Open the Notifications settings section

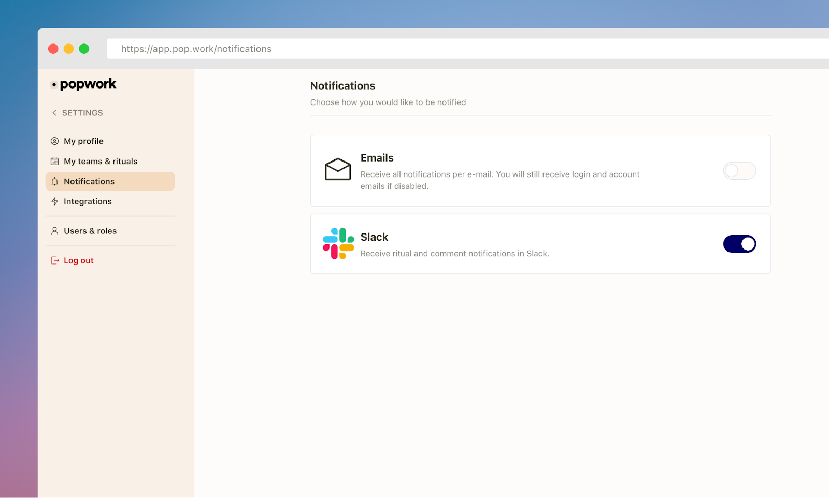click(x=89, y=181)
